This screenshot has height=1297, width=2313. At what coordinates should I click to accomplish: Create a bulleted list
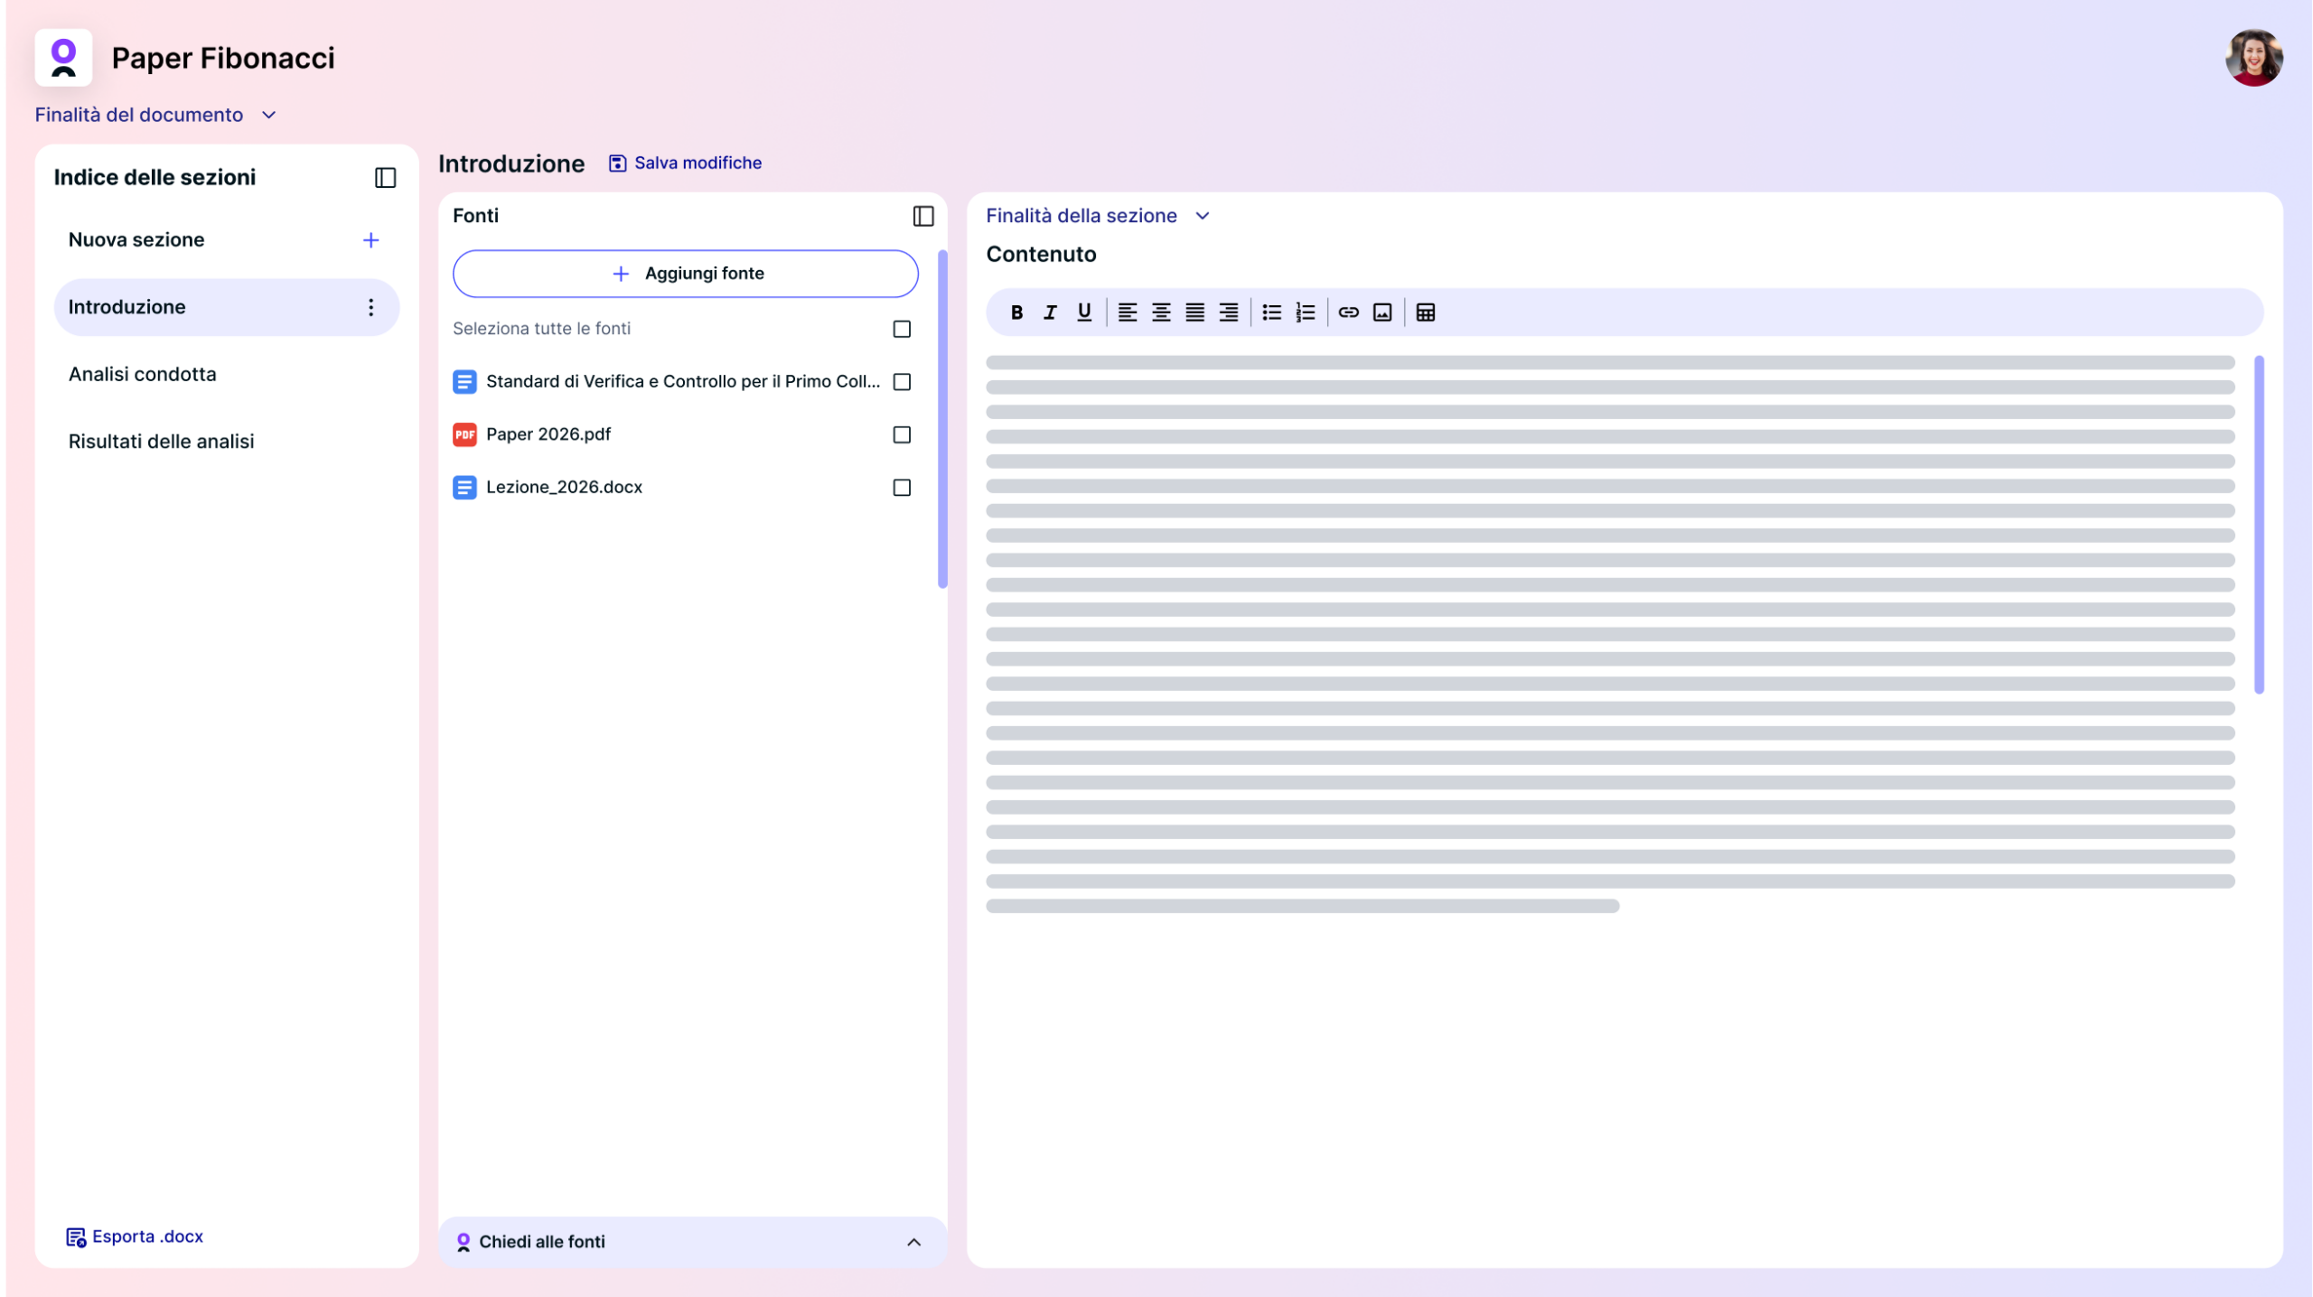[1271, 313]
